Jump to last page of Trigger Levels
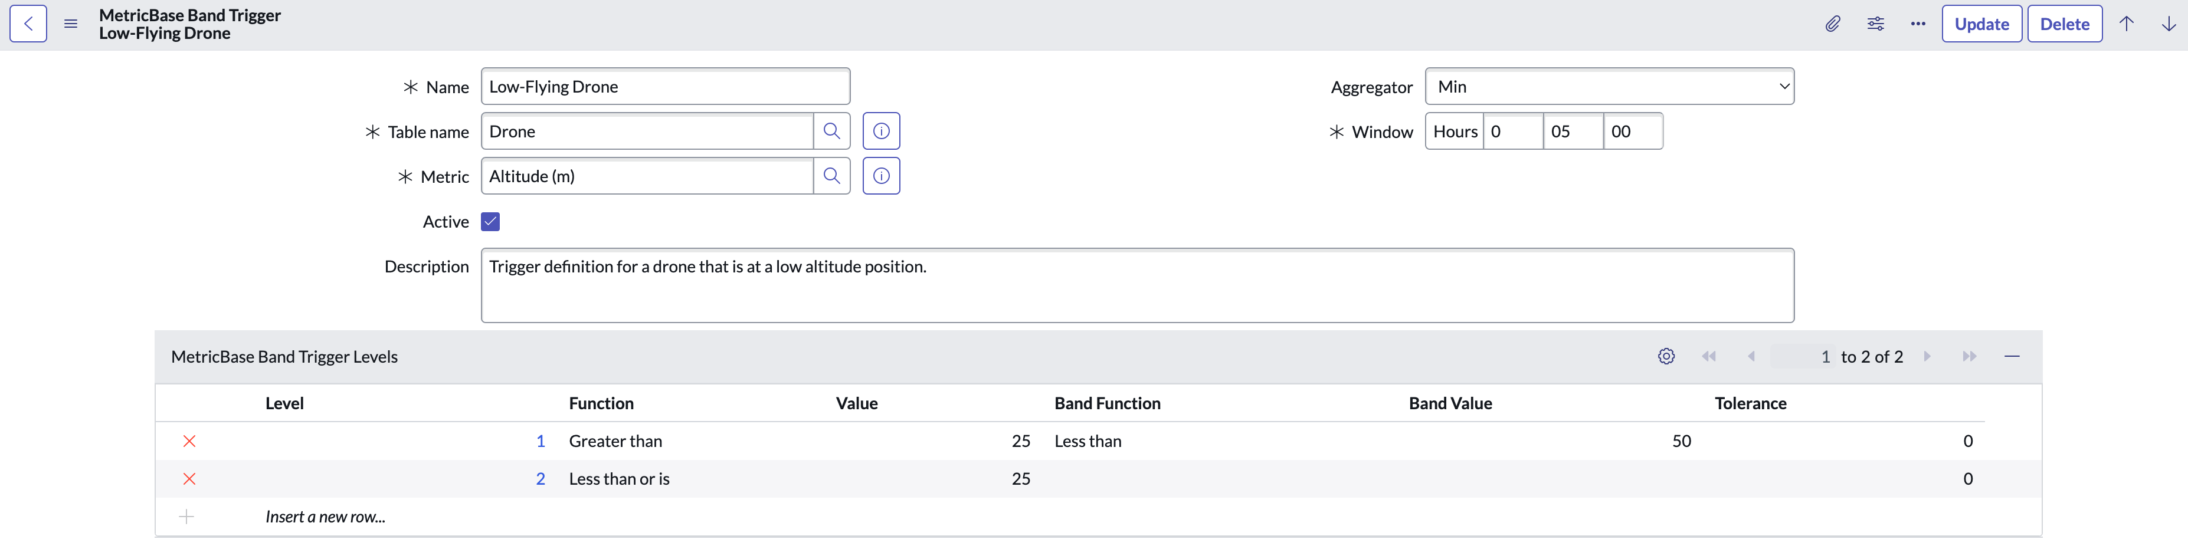The image size is (2188, 559). click(x=1970, y=357)
